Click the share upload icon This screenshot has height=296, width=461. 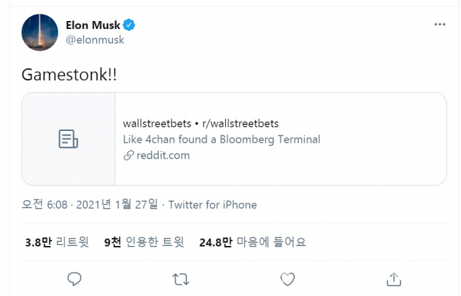[x=393, y=279]
